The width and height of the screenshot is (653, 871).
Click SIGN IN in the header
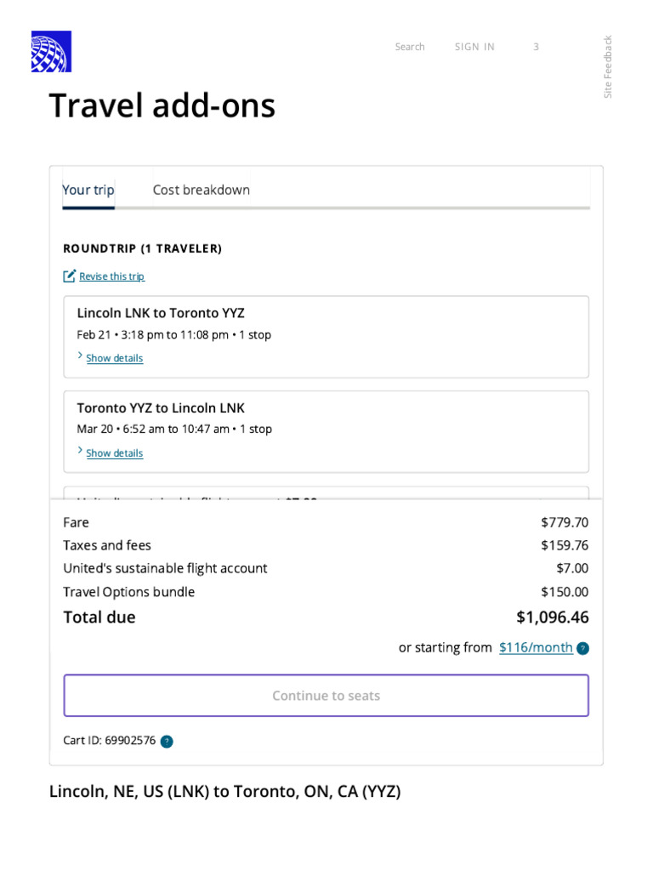point(474,47)
